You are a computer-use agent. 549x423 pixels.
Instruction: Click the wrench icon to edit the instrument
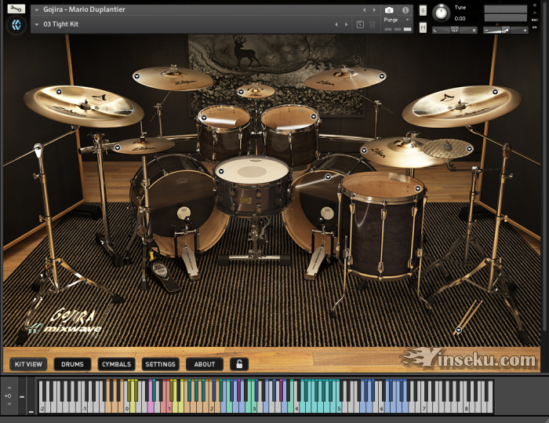pos(16,9)
